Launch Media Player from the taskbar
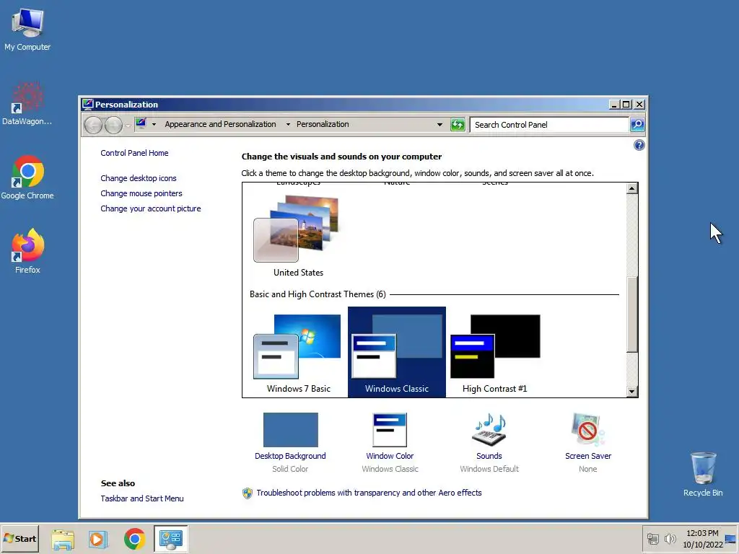The height and width of the screenshot is (554, 739). pyautogui.click(x=98, y=539)
